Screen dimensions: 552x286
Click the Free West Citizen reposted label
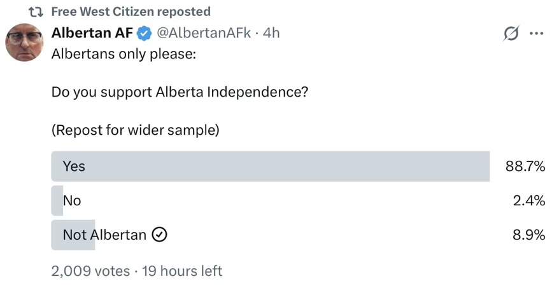coord(131,11)
